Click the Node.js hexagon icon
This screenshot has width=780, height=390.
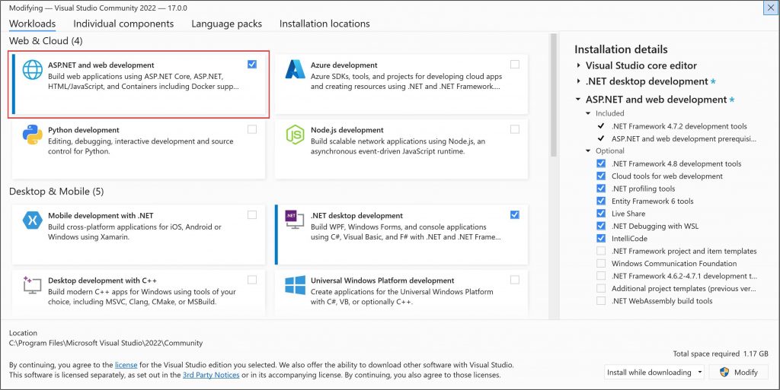[295, 135]
